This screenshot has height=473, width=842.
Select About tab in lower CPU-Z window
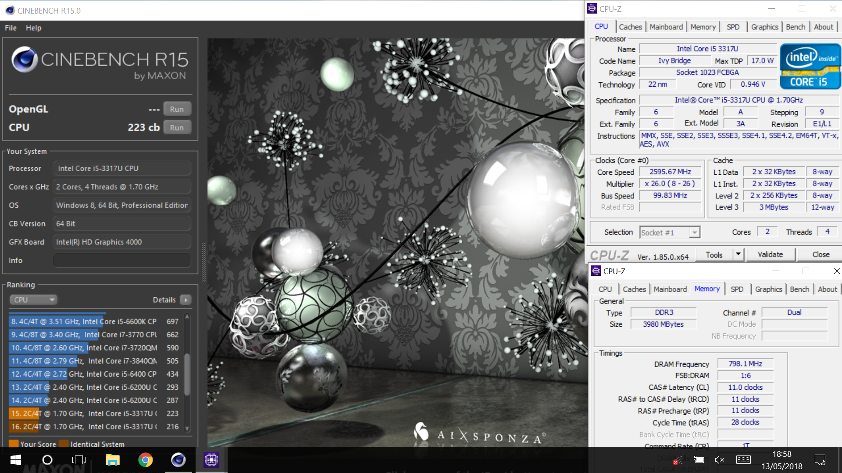828,289
